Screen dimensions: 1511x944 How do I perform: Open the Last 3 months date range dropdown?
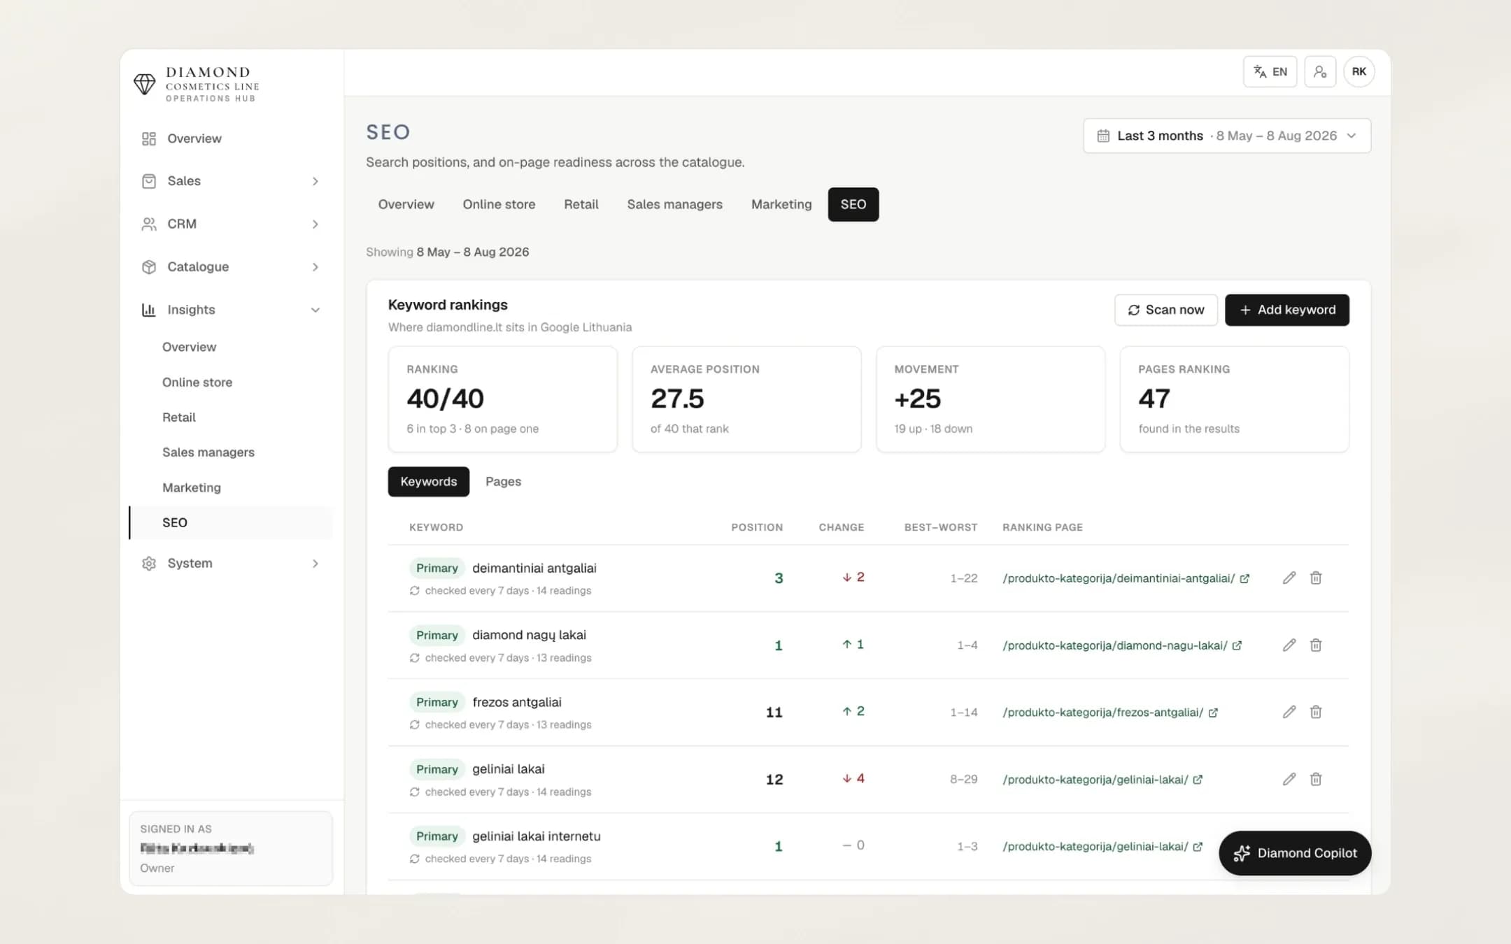[x=1227, y=136]
